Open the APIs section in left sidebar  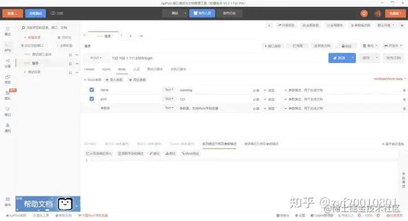point(7,48)
